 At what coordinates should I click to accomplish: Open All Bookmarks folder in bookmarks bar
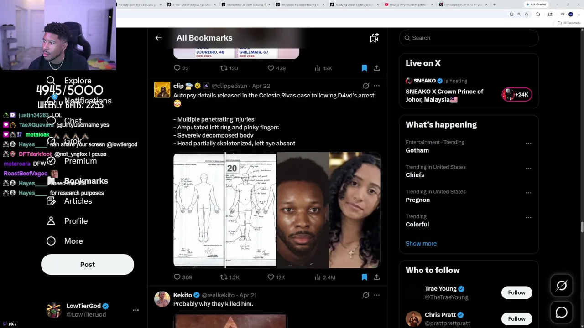click(x=569, y=22)
